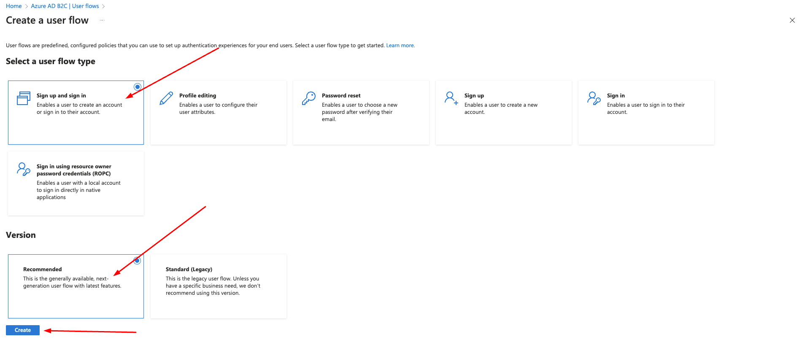This screenshot has height=353, width=805.
Task: Click the 'Recommended' version title
Action: point(43,269)
